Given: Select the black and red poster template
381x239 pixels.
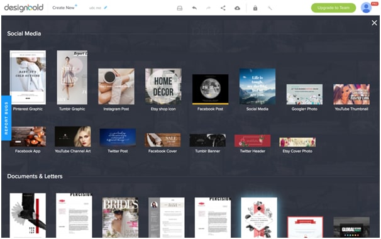Looking at the screenshot, I should tap(28, 215).
